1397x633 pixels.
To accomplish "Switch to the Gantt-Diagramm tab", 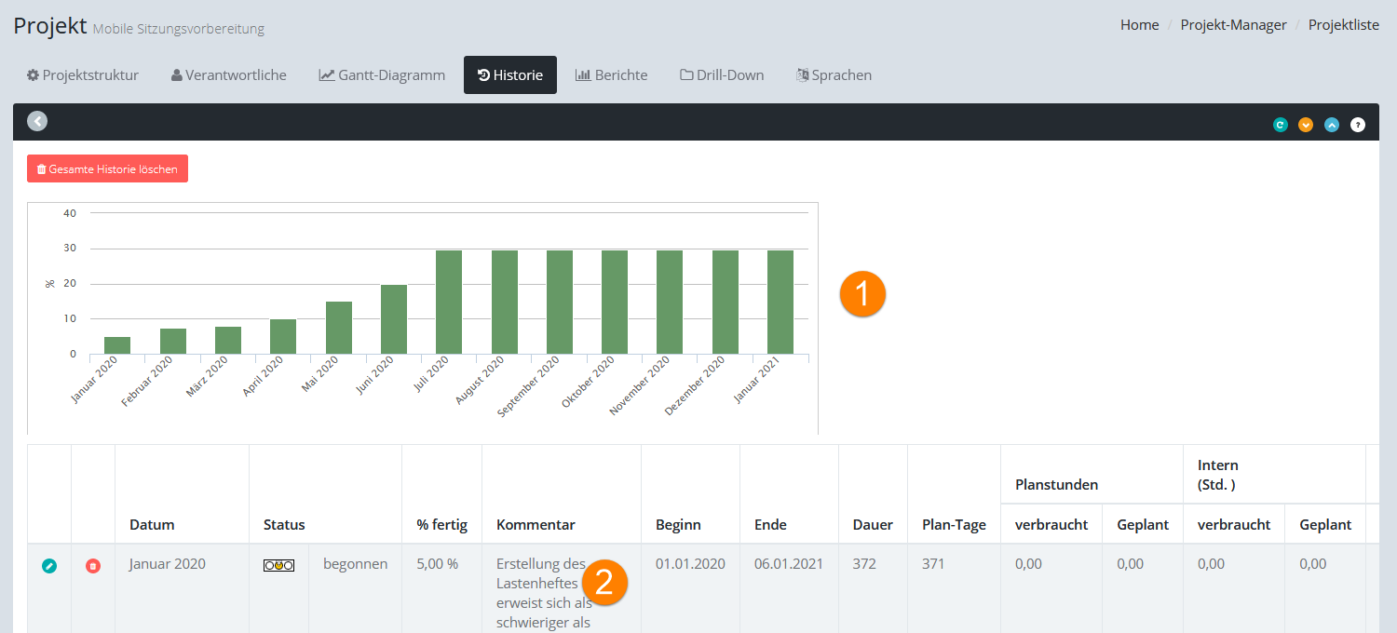I will tap(382, 75).
